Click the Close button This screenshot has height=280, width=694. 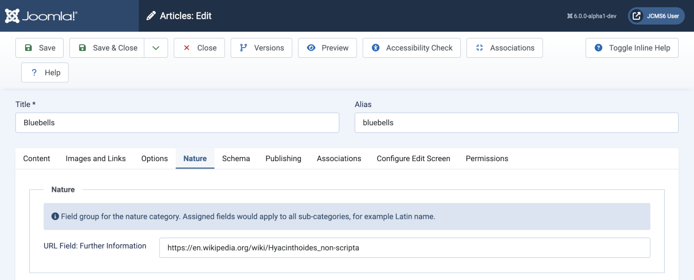[199, 48]
